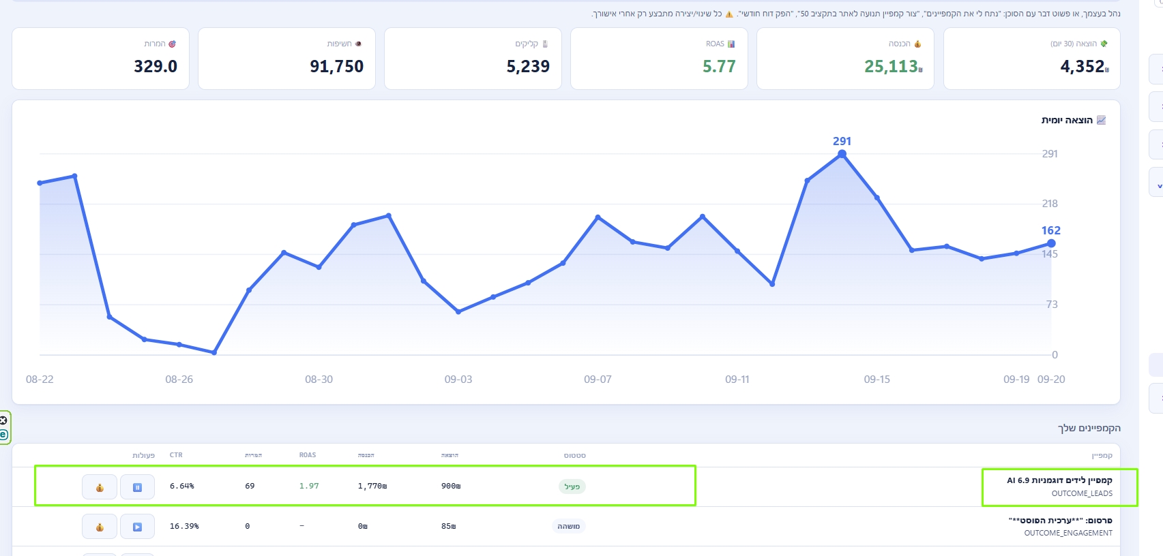Click the פעולות column header
The width and height of the screenshot is (1163, 556).
143,455
